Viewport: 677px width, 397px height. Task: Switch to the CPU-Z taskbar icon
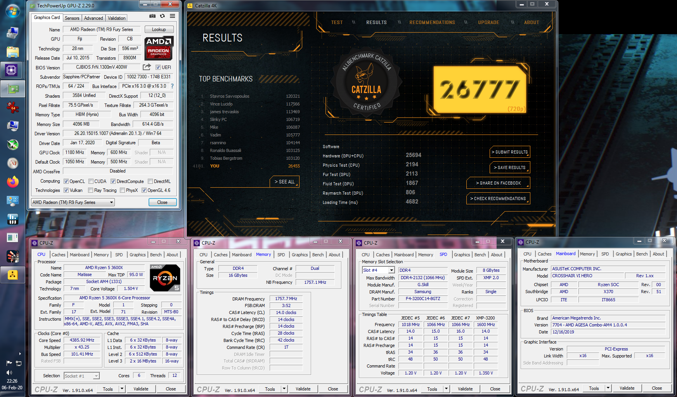point(12,70)
